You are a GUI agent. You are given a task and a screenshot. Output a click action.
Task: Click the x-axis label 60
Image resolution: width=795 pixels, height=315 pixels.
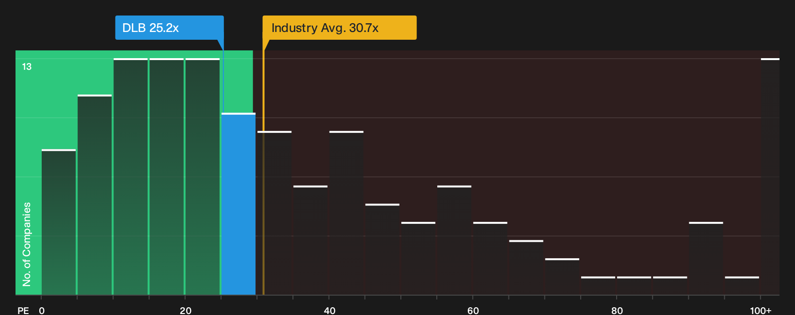(473, 310)
